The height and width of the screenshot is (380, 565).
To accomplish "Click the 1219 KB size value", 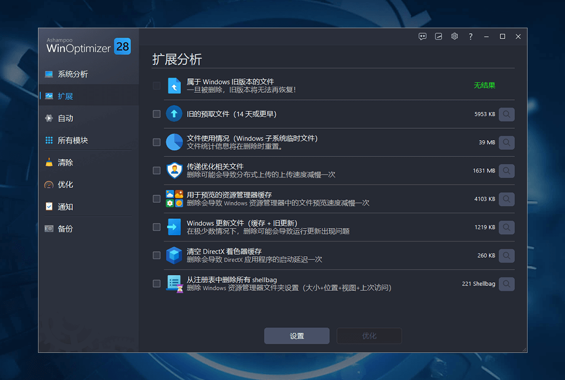I will click(485, 227).
